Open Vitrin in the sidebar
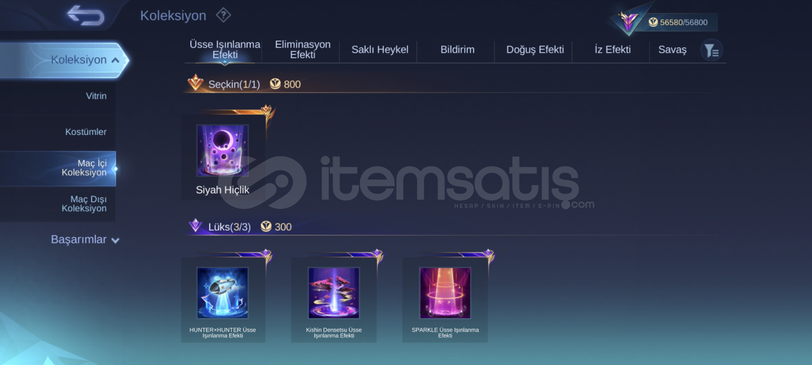This screenshot has width=812, height=365. click(96, 96)
